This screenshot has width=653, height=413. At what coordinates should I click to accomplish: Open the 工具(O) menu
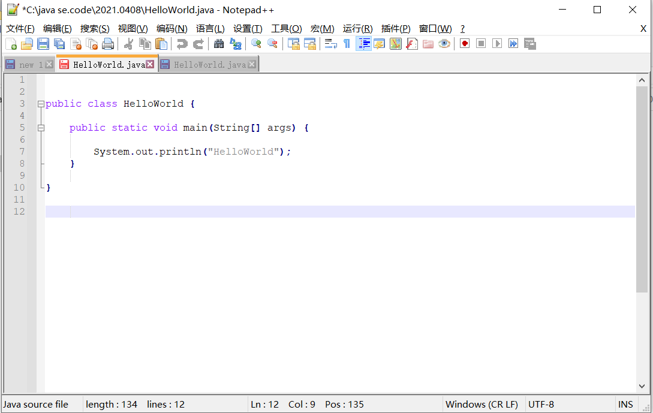(287, 29)
